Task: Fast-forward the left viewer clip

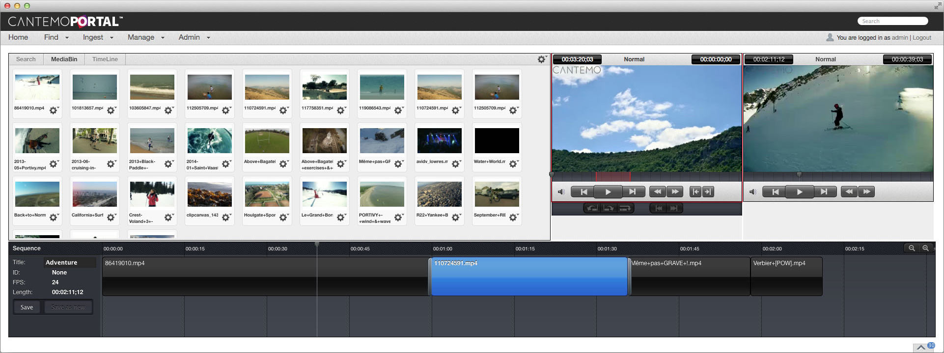Action: (675, 192)
